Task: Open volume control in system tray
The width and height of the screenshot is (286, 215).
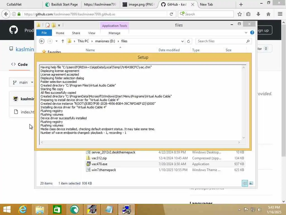Action: tap(259, 209)
